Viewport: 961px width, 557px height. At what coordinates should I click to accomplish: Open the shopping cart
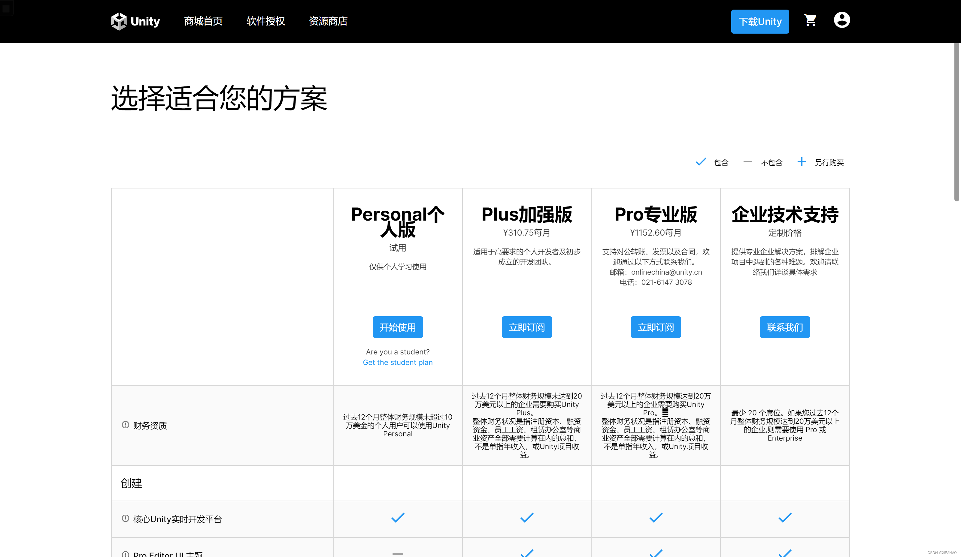click(x=810, y=20)
